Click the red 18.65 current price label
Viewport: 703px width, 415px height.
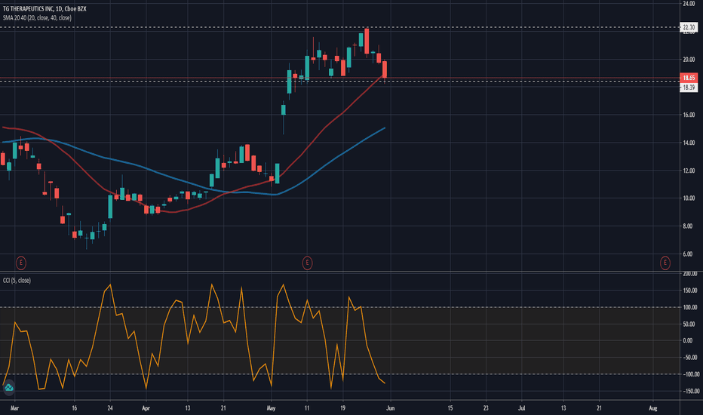coord(689,78)
